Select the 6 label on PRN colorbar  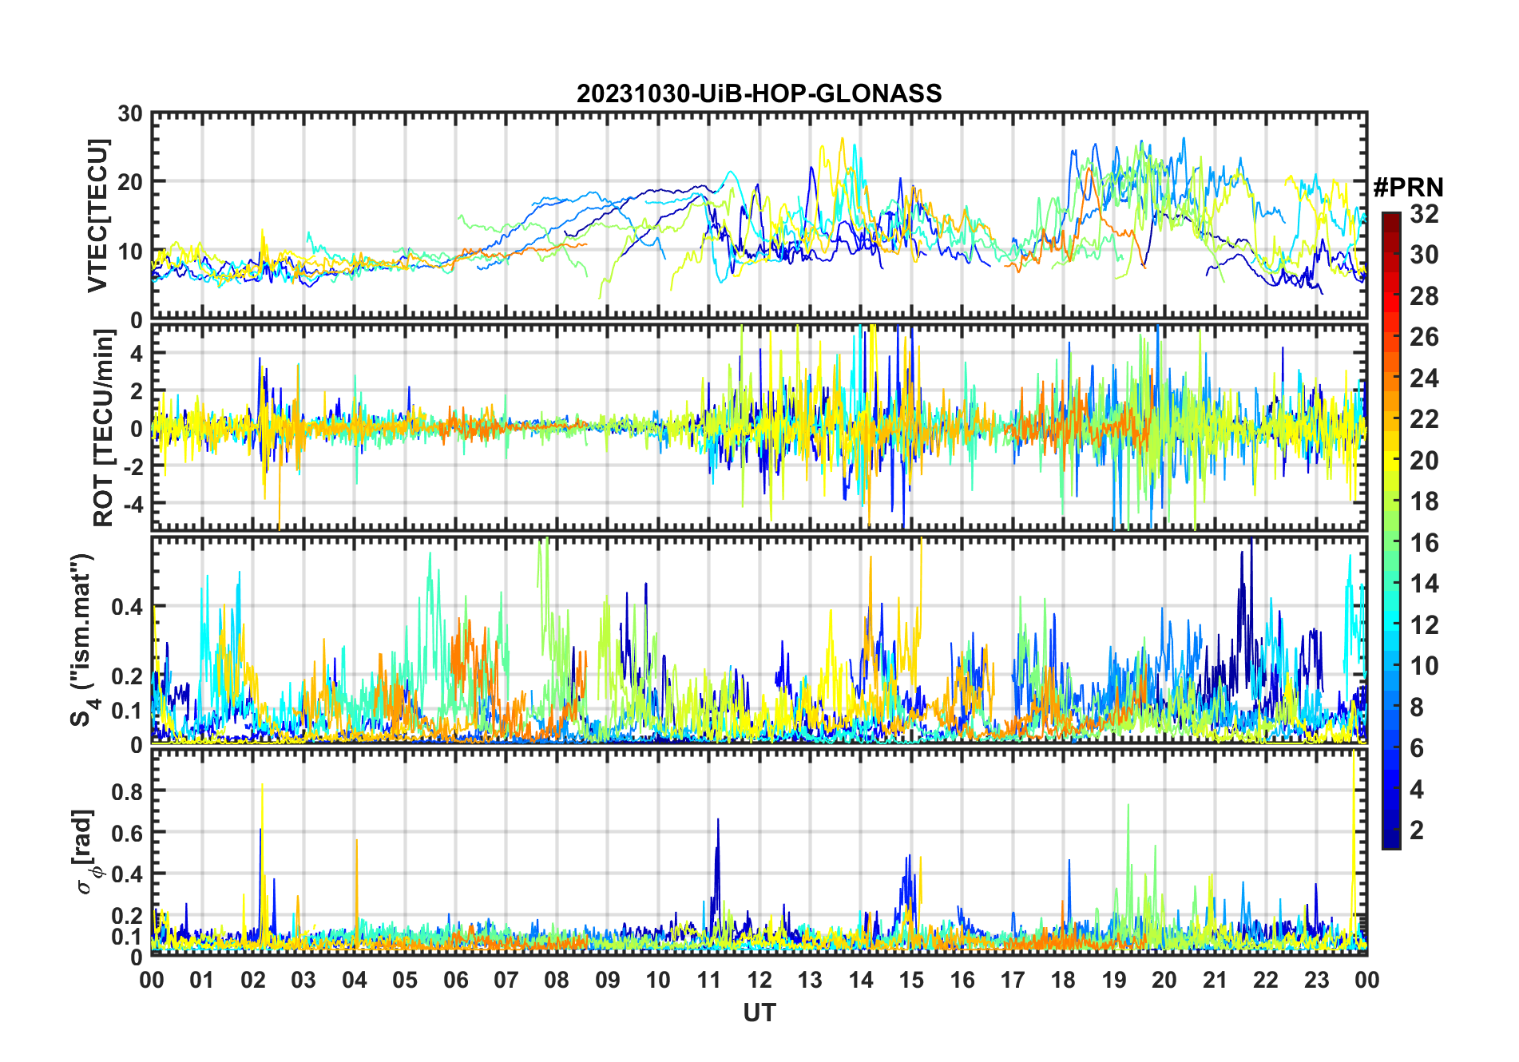pos(1417,748)
